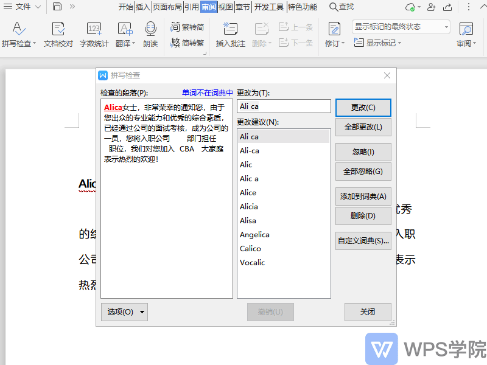The image size is (487, 365).
Task: Open the 选项(O) dropdown in dialog
Action: click(x=124, y=312)
